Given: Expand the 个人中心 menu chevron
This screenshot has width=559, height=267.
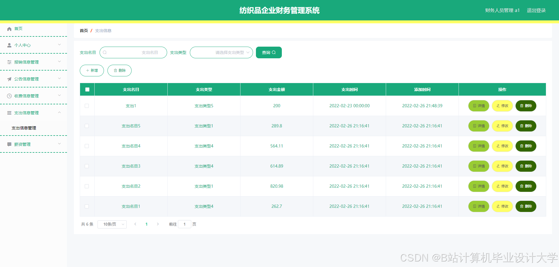Looking at the screenshot, I should 59,45.
